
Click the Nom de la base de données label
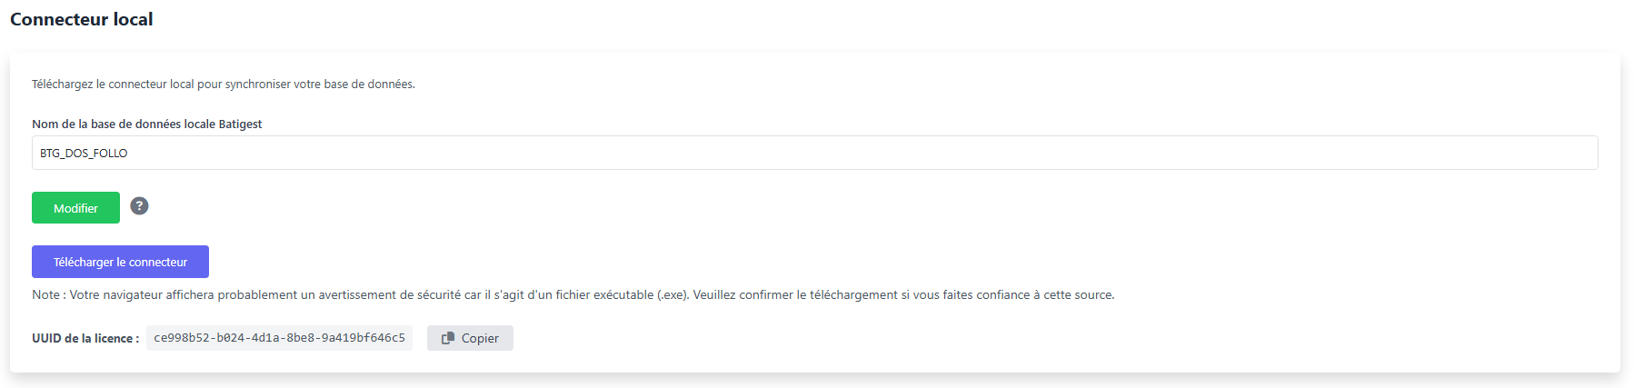[x=146, y=124]
